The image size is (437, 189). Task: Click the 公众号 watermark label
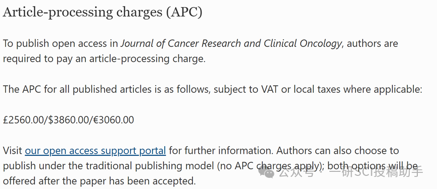point(297,173)
